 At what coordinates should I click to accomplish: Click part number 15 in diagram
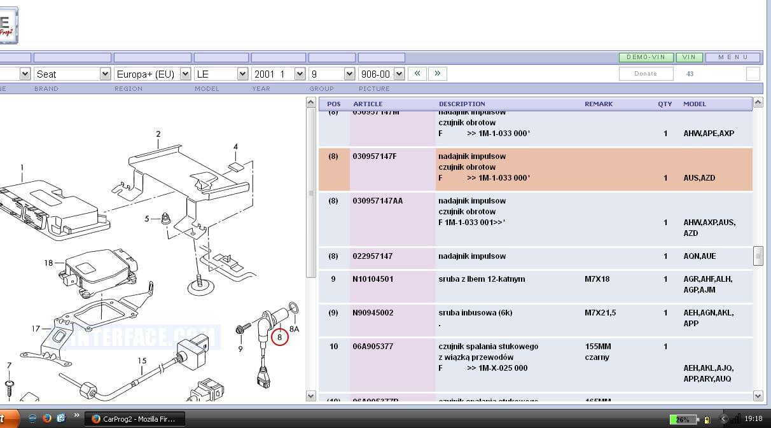[x=142, y=361]
